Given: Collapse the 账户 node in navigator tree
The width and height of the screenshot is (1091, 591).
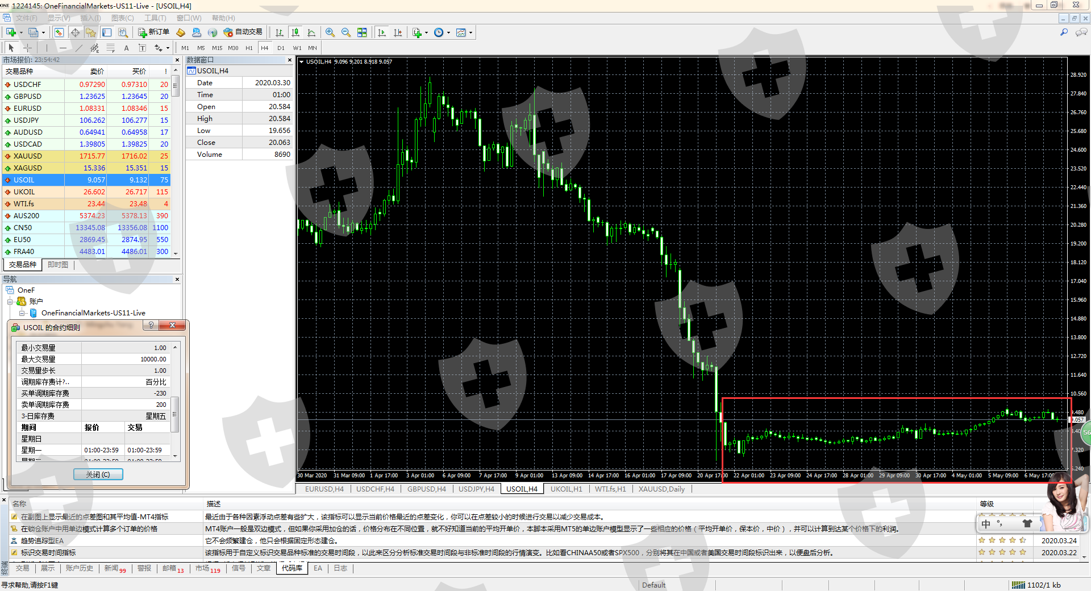Looking at the screenshot, I should 10,302.
